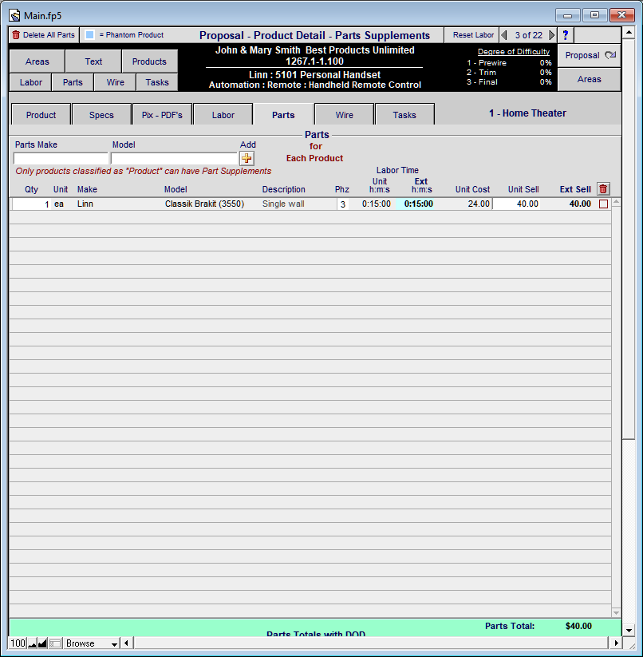
Task: Click the zoom in mountain icon
Action: click(x=43, y=643)
